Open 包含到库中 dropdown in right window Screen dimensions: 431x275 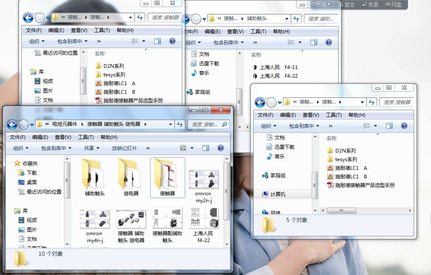click(x=304, y=126)
